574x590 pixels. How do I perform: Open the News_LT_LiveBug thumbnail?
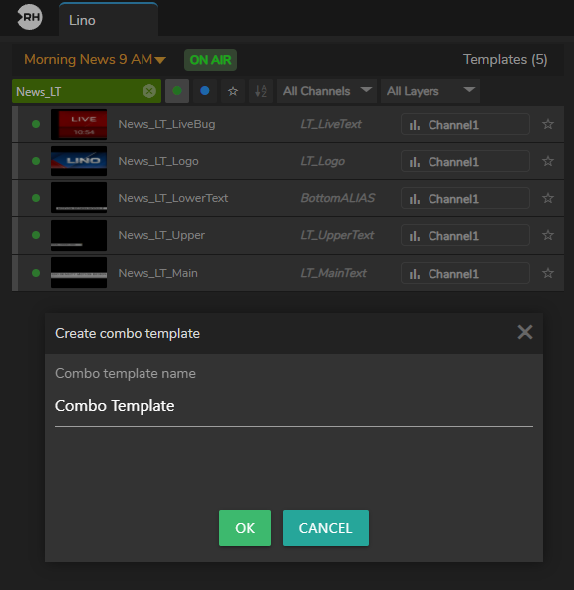click(x=79, y=124)
